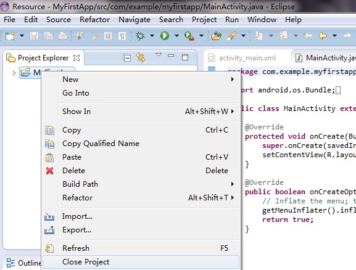The image size is (356, 270).
Task: Open the Edit menu
Action: [x=31, y=20]
